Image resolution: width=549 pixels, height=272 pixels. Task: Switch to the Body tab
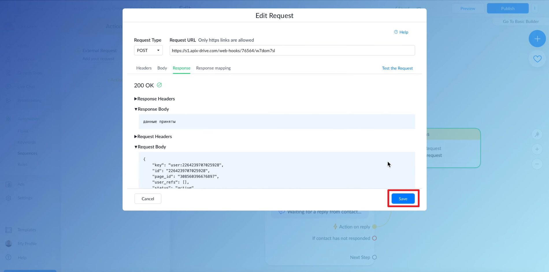(x=162, y=68)
